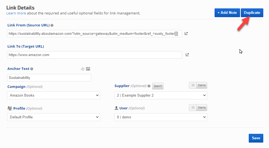Click help icon beside Link From label

[x=52, y=25]
